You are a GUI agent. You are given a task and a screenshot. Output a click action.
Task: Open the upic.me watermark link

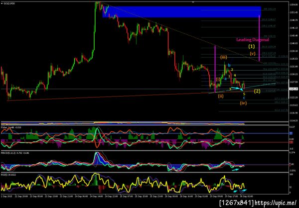(x=276, y=203)
